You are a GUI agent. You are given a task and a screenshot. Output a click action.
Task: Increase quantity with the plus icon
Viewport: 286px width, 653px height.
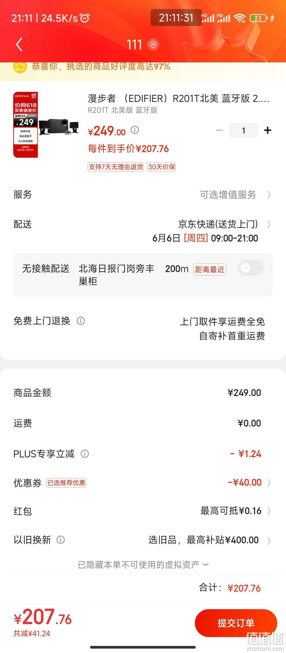coord(268,130)
